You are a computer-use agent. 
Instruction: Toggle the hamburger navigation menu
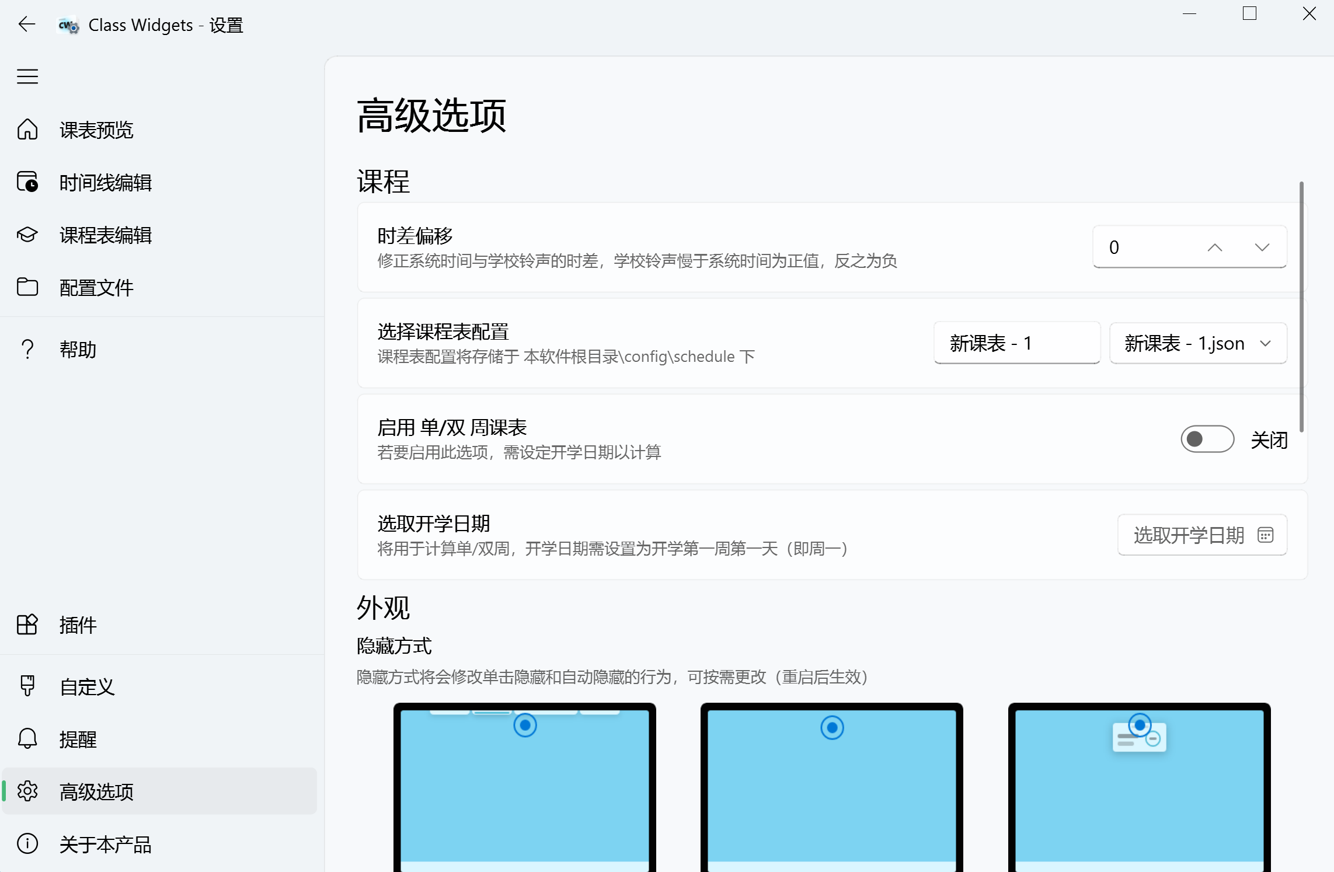[x=27, y=76]
